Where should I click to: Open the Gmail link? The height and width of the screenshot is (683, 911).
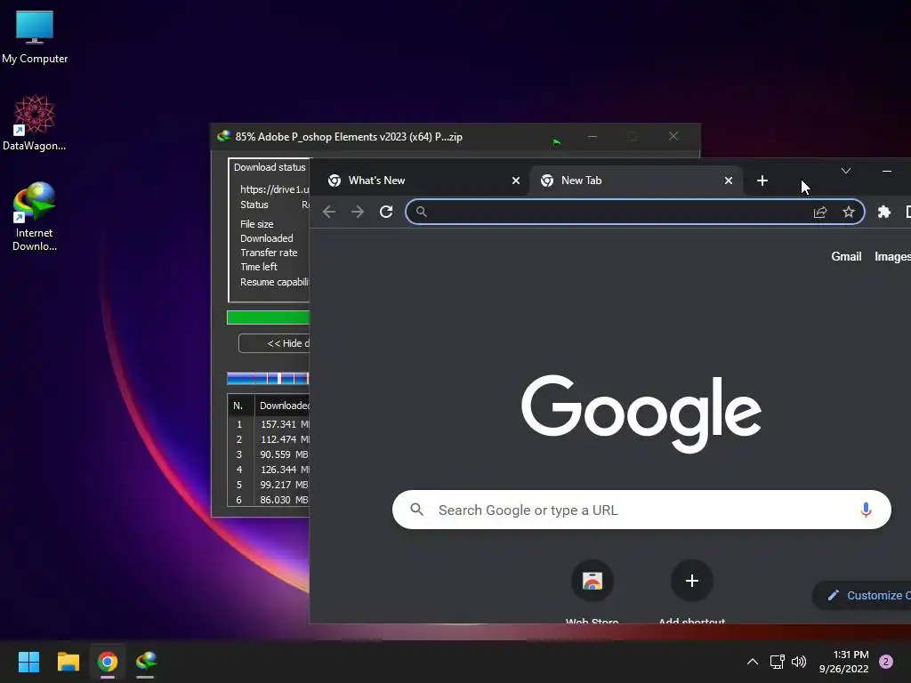click(x=846, y=257)
